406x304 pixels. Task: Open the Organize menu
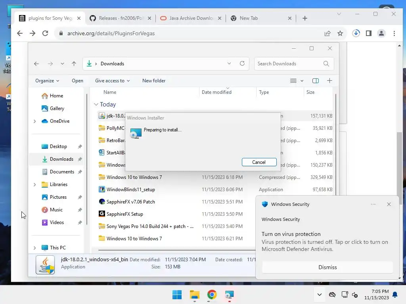coord(47,81)
